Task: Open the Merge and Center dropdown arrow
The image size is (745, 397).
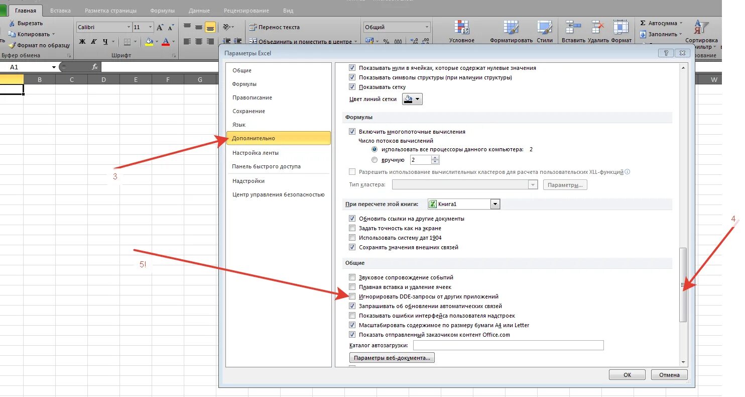Action: 356,42
